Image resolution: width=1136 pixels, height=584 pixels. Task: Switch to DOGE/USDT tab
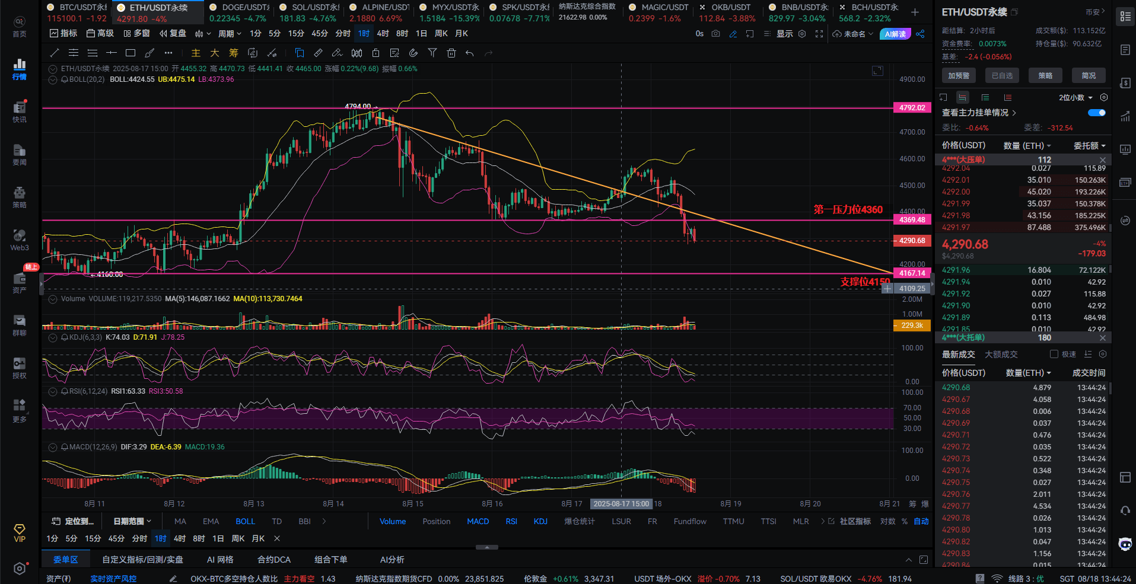click(x=239, y=12)
